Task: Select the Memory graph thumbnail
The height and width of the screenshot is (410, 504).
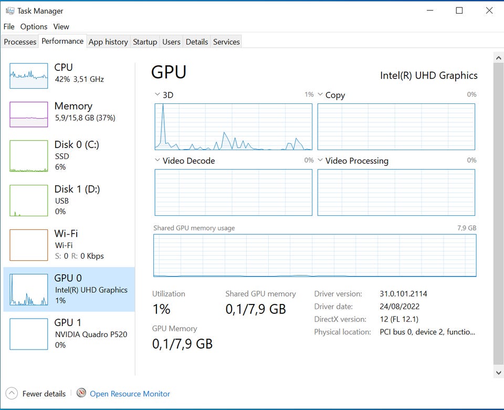Action: pos(28,114)
